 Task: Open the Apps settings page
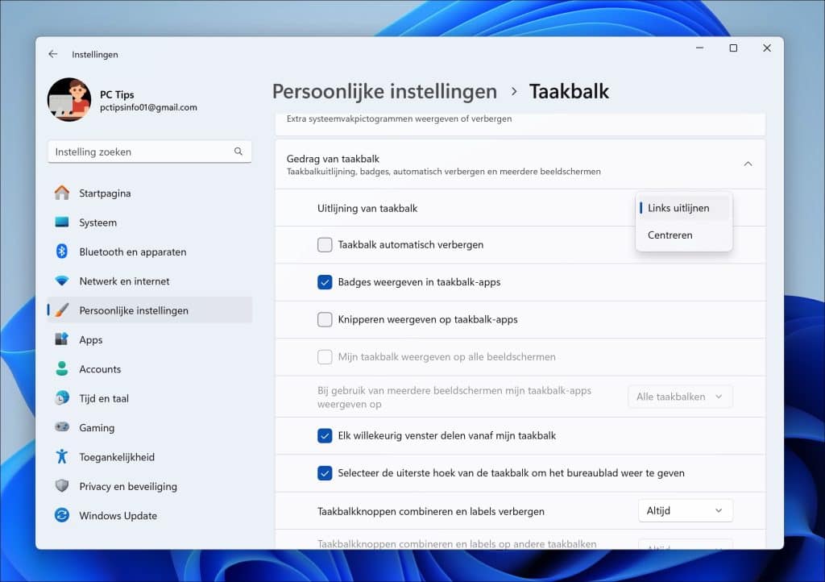[x=149, y=339]
